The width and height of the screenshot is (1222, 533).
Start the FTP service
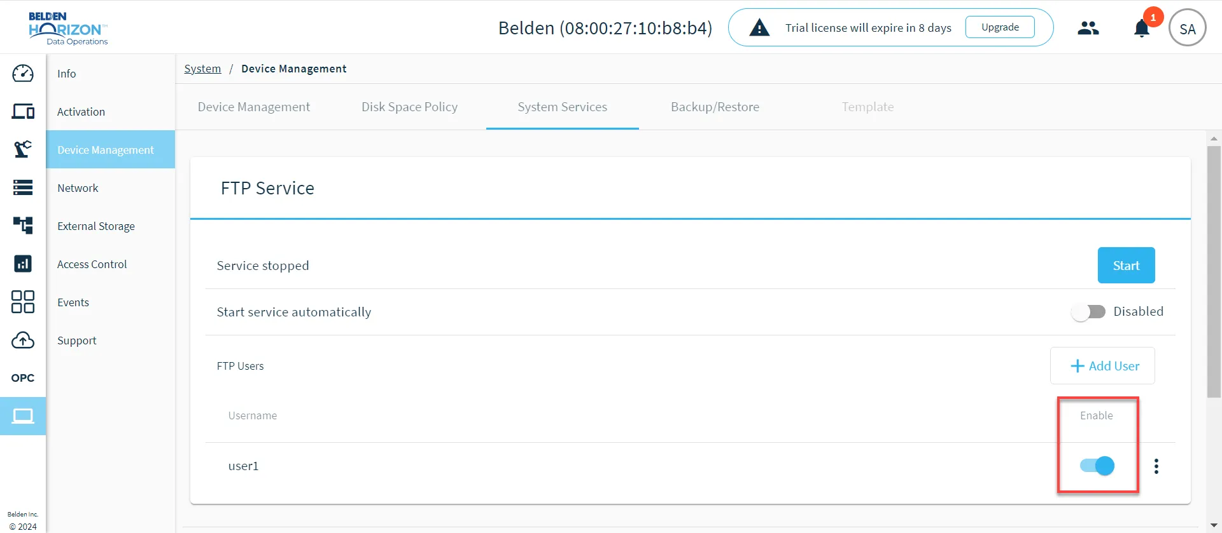(x=1127, y=266)
